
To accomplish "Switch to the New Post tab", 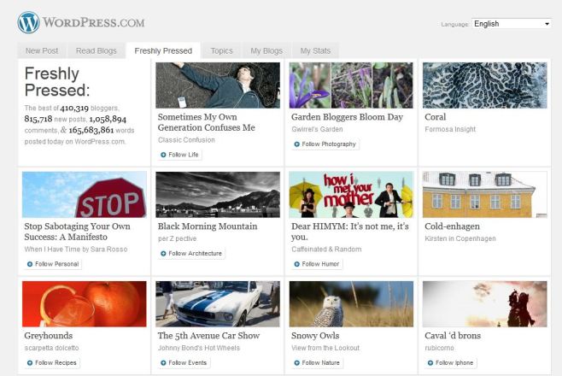I will click(x=42, y=51).
